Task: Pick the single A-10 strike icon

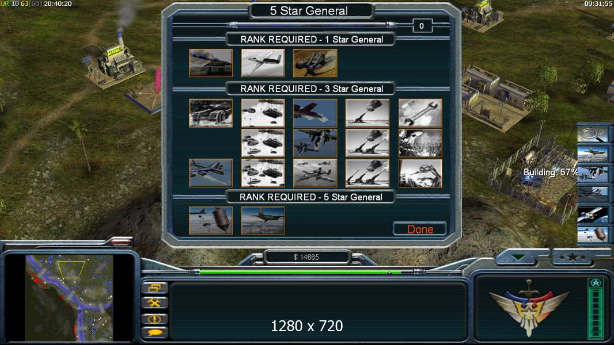Action: click(x=315, y=113)
